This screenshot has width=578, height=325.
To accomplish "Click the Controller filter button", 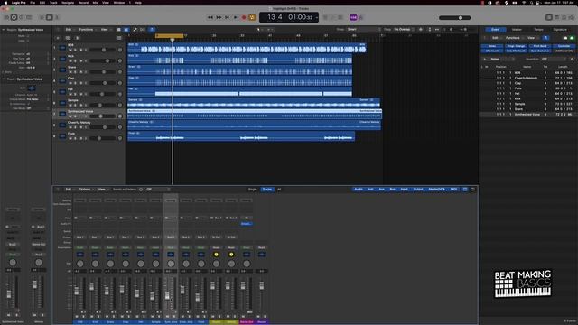I will pyautogui.click(x=564, y=46).
